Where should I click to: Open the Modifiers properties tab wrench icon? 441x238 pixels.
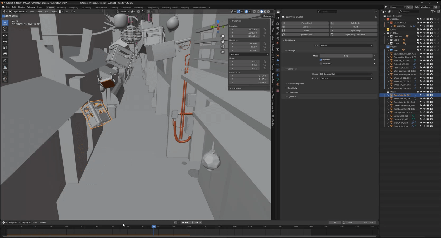point(278,60)
